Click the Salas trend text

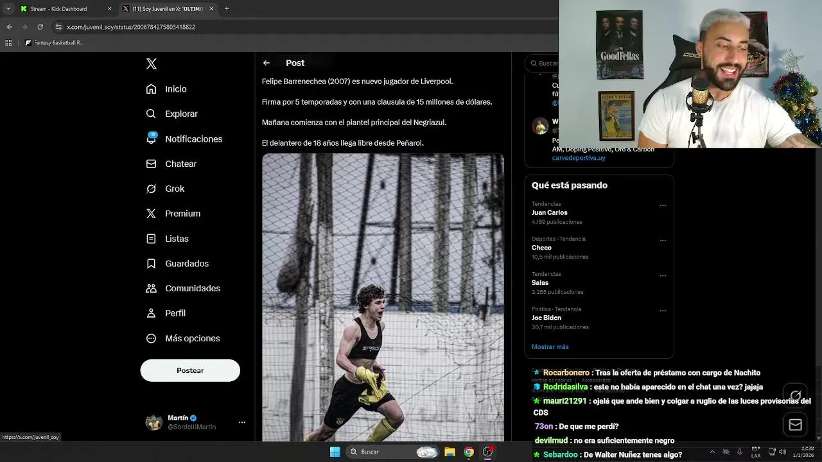coord(540,282)
